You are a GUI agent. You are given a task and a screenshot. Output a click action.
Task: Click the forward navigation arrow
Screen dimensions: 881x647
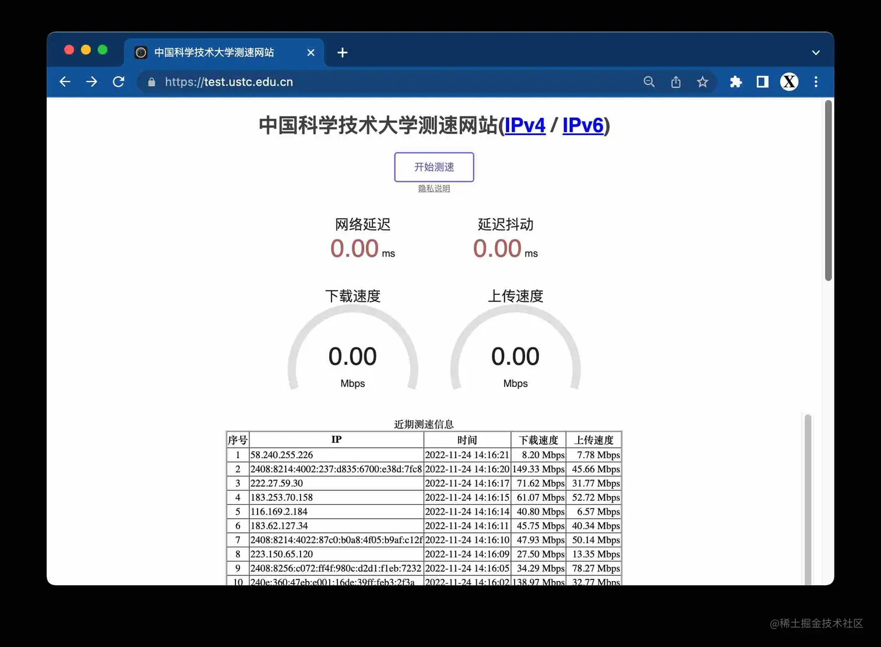point(91,82)
